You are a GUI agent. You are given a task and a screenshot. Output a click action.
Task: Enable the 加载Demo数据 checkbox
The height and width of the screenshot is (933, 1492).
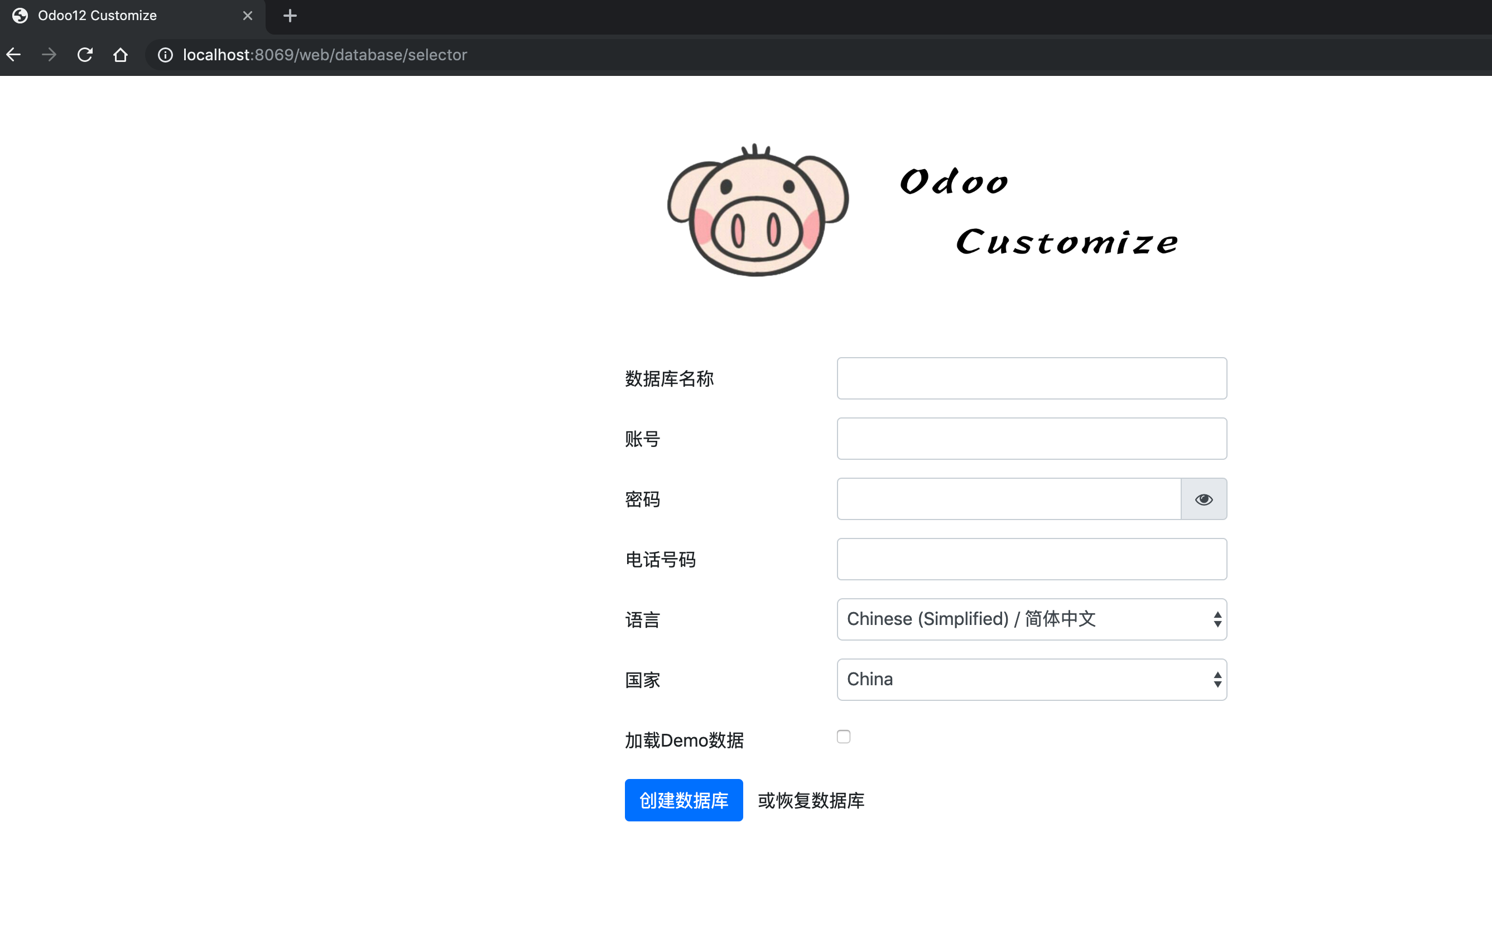844,737
